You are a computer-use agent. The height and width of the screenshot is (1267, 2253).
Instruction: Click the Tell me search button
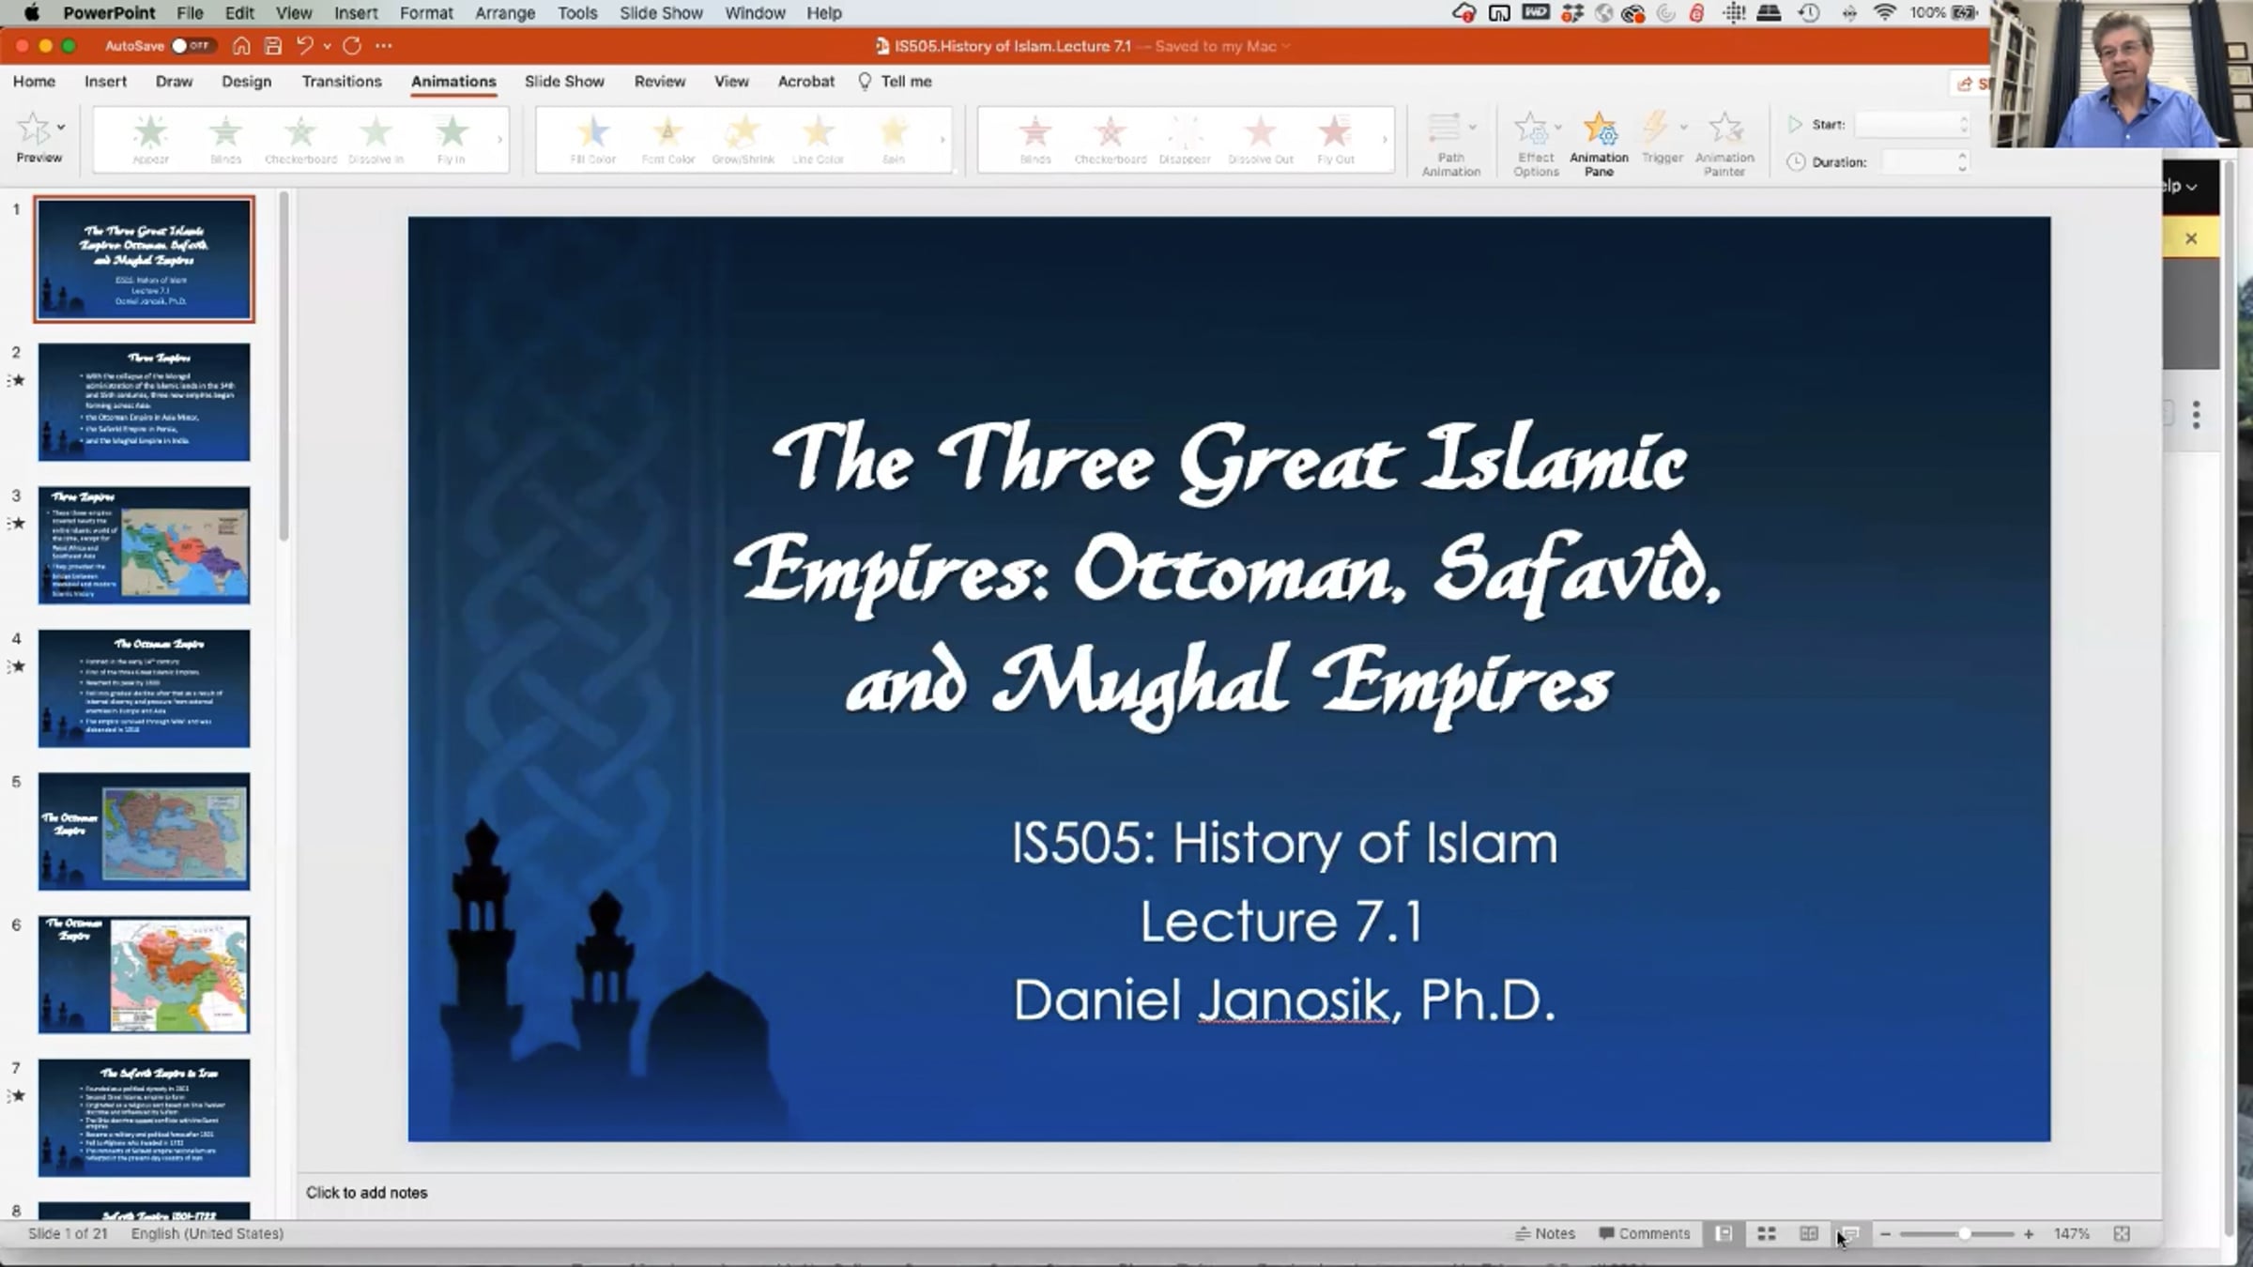point(895,82)
